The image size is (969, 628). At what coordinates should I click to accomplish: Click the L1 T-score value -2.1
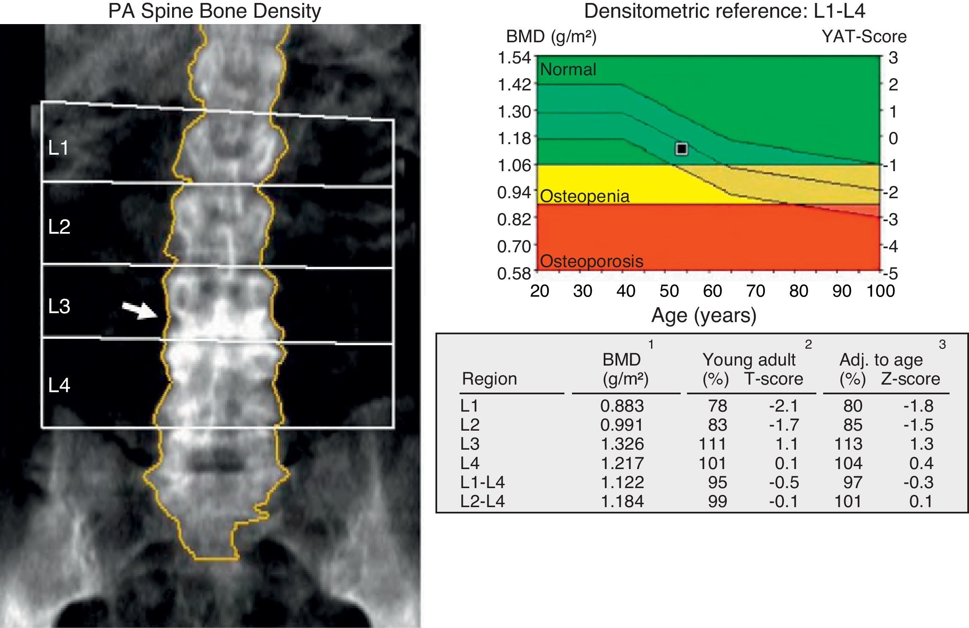pos(783,406)
